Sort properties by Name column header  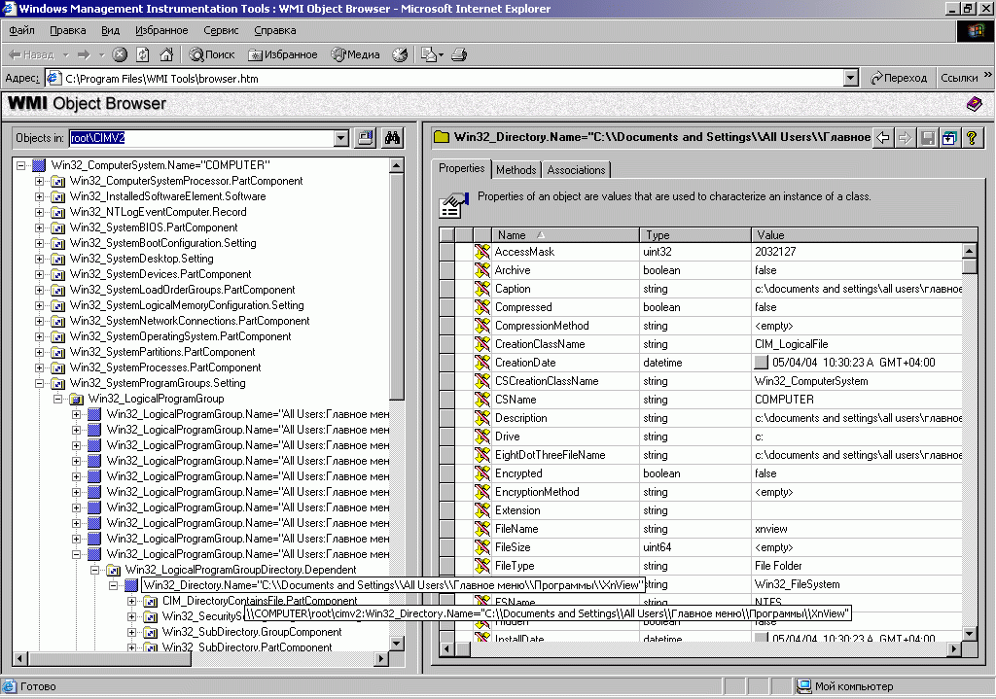[565, 235]
